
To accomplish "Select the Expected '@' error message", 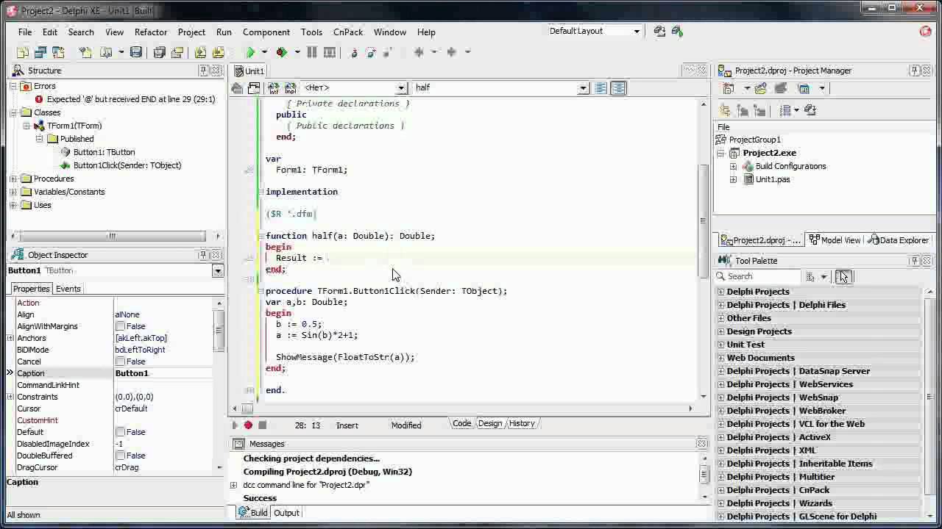I will [131, 99].
